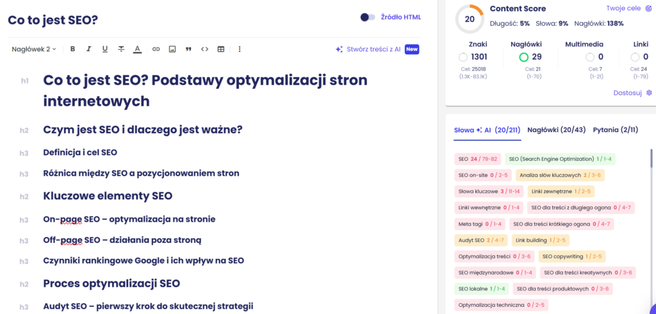Screen dimensions: 656x314
Task: Switch to the Pytania (2/11) tab
Action: click(615, 129)
